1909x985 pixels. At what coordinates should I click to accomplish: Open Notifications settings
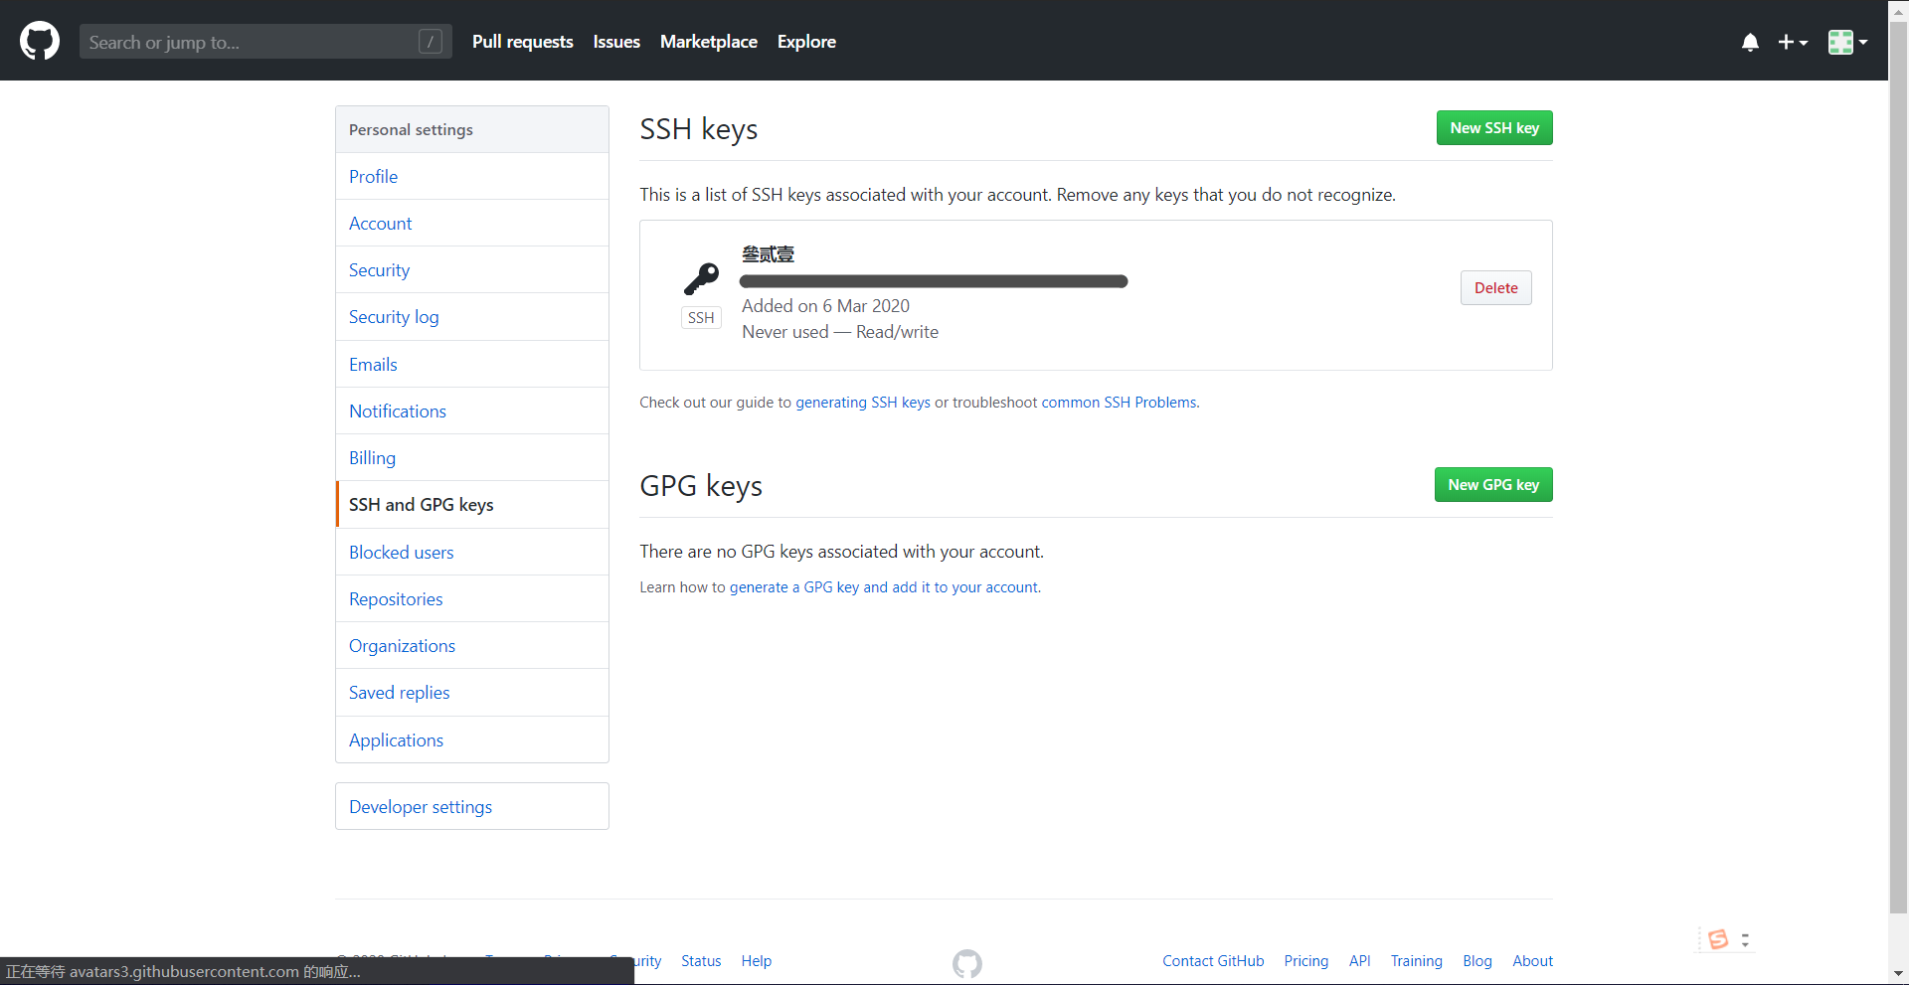(472, 411)
